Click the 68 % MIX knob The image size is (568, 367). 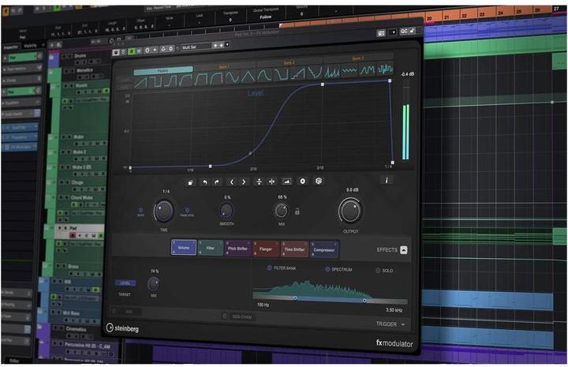point(282,211)
